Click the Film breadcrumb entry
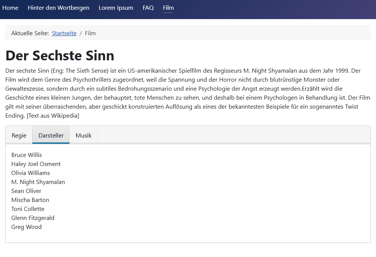This screenshot has width=376, height=257. tap(90, 33)
